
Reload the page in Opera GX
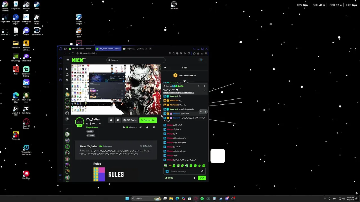(x=73, y=53)
